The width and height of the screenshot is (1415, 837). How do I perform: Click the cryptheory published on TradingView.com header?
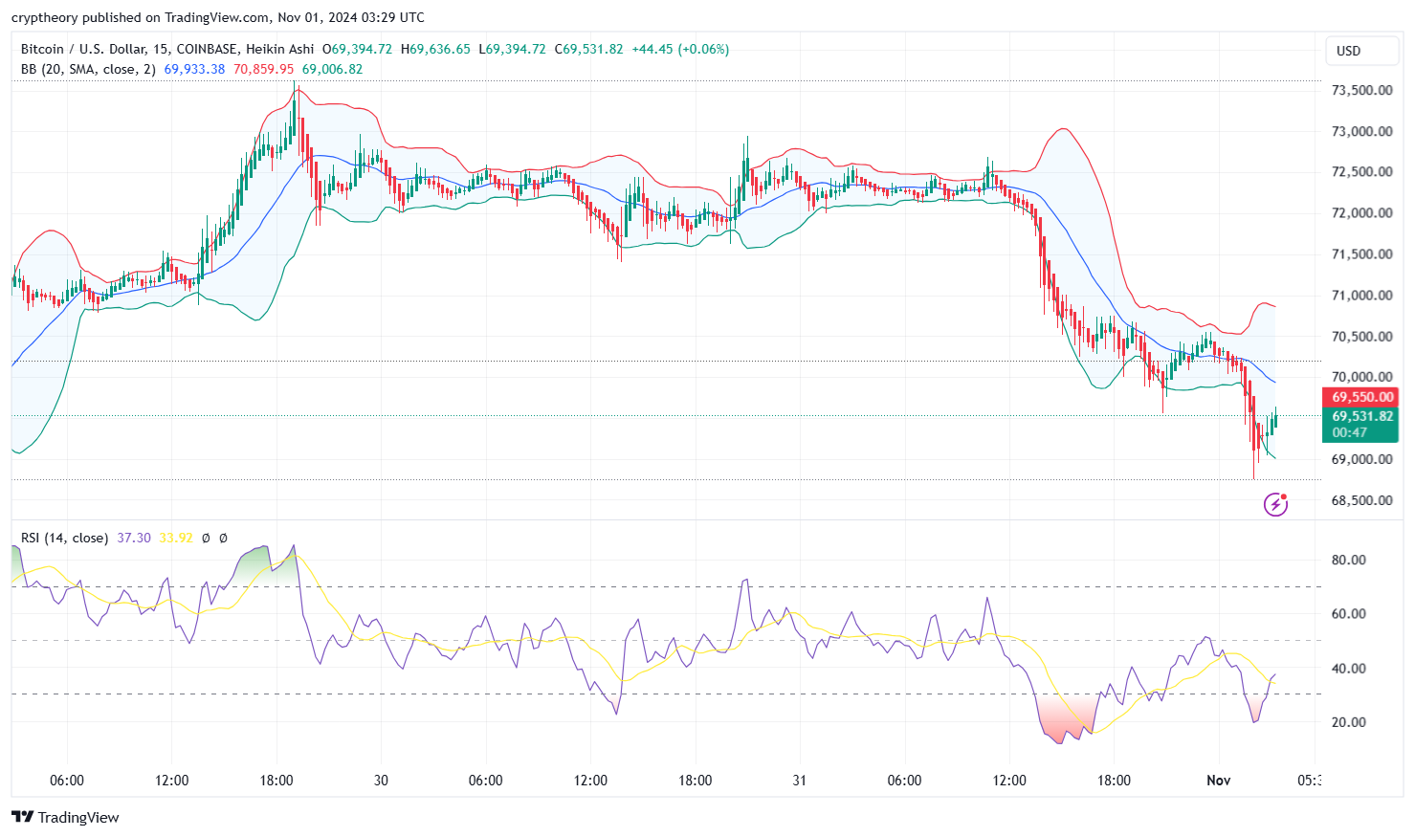(218, 17)
